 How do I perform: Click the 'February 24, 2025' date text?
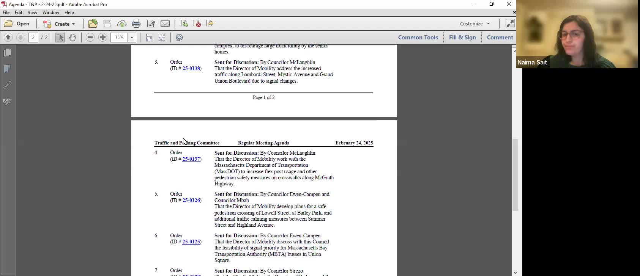(x=354, y=143)
